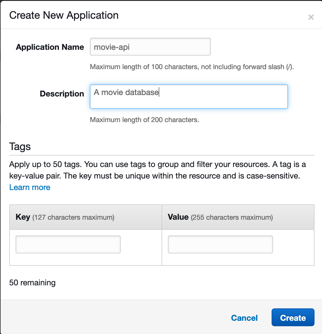Click the 127 characters maximum note
This screenshot has width=322, height=334.
[x=73, y=217]
